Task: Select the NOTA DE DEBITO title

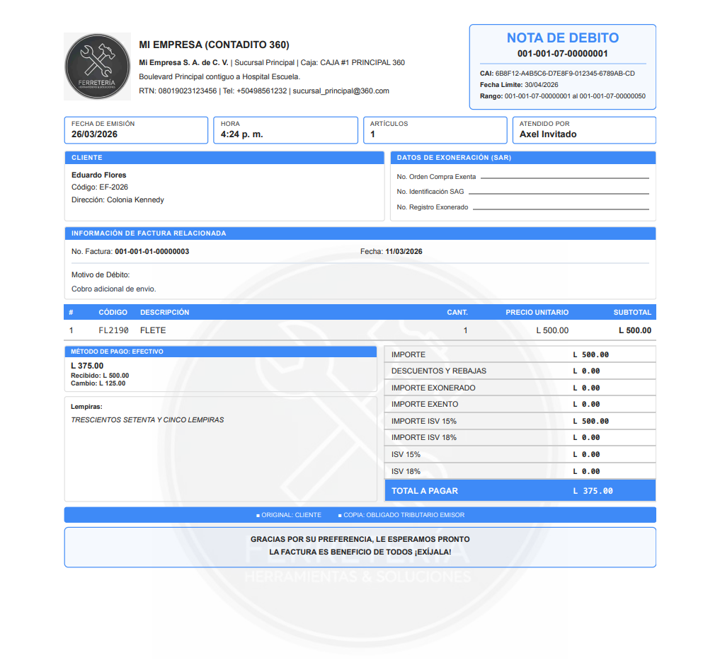Action: (563, 38)
